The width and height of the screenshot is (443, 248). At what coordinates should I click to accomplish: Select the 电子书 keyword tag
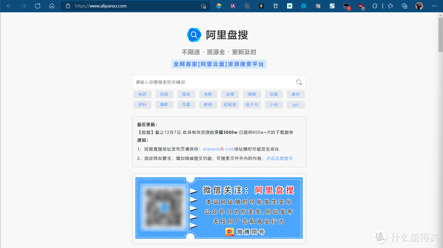[x=252, y=104]
